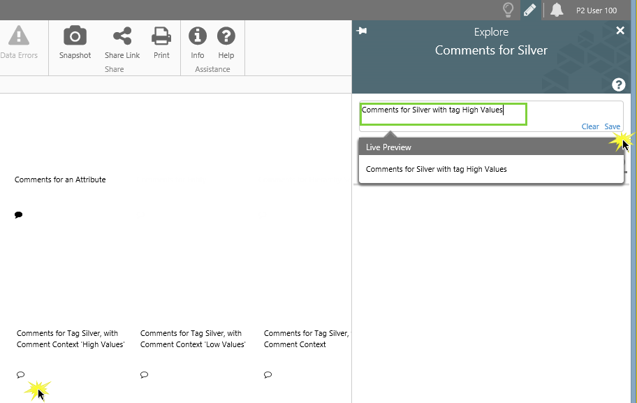Click the lightbulb icon in the top bar
The width and height of the screenshot is (637, 403).
click(x=508, y=10)
